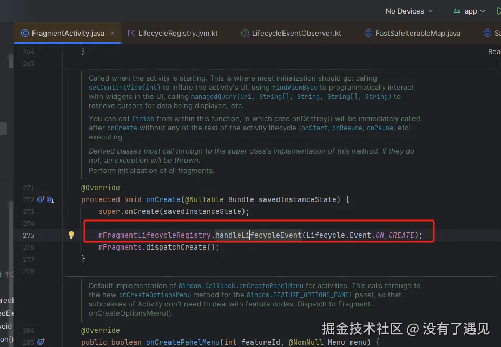Click the override gutter icon on line 285
Viewport: 501px width, 347px height.
pyautogui.click(x=41, y=342)
